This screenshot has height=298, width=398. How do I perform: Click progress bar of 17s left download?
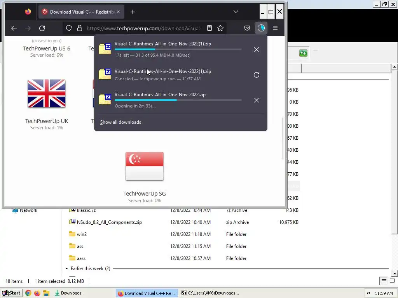tap(178, 49)
